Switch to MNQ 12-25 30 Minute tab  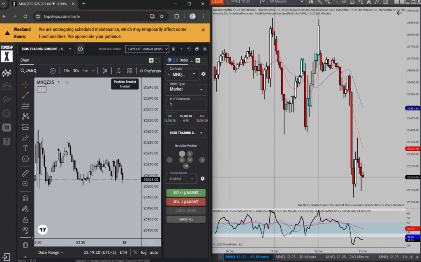[296, 257]
